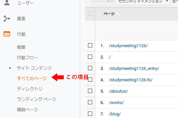Click the User person icon in sidebar
Image resolution: width=178 pixels, height=118 pixels.
pos(7,3)
